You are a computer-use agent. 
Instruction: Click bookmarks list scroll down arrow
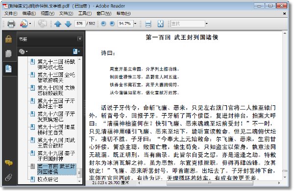tap(79, 181)
